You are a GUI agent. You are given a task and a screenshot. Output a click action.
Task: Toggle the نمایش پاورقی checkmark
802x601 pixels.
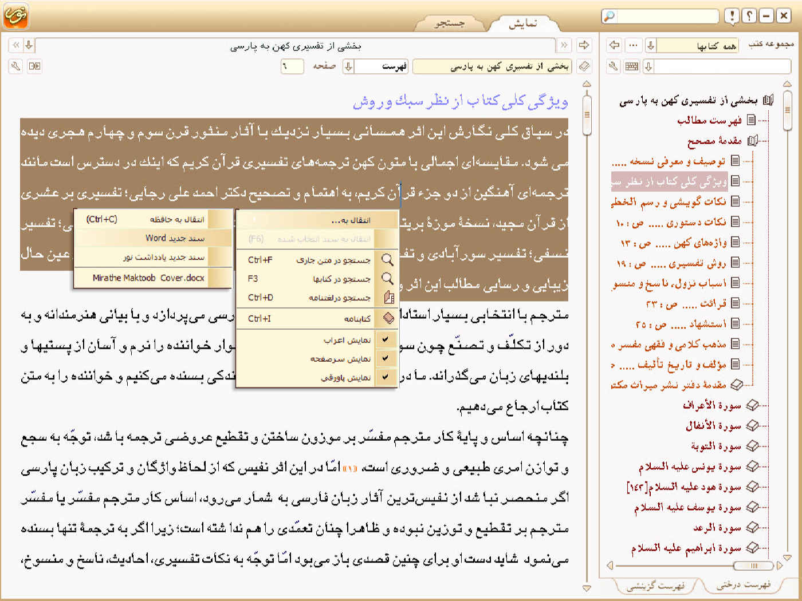point(386,377)
